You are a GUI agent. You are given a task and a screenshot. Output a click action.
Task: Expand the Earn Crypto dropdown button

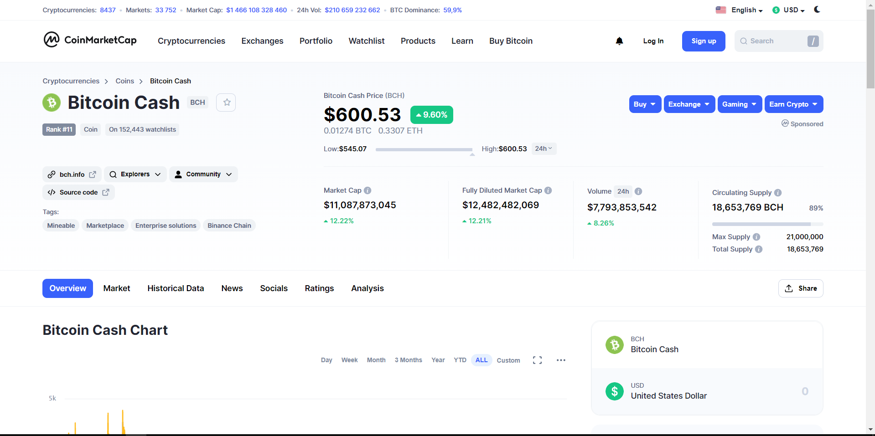pos(794,104)
